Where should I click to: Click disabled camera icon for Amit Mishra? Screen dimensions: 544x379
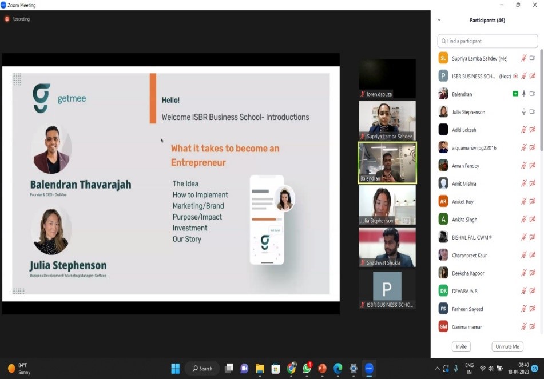533,183
